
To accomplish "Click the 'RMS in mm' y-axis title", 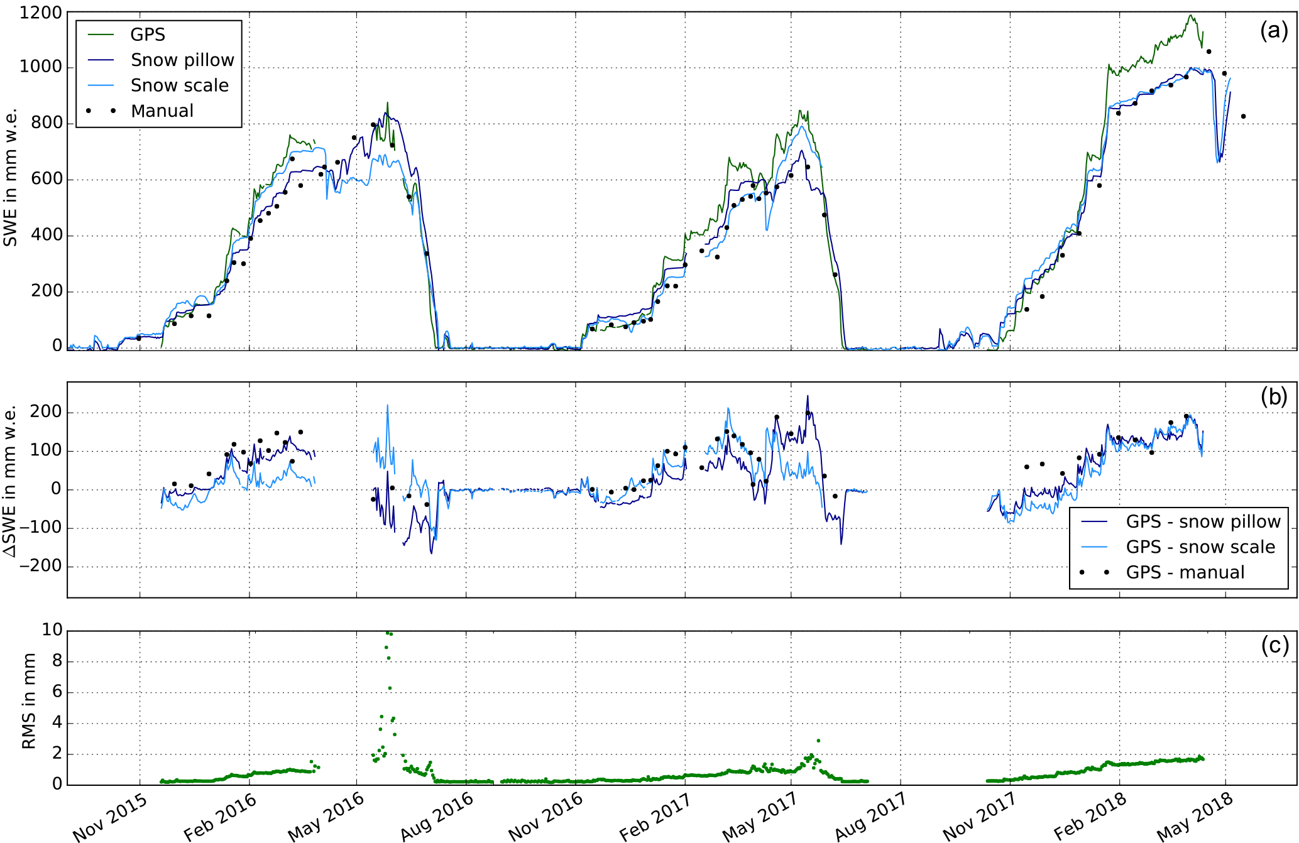I will 29,701.
